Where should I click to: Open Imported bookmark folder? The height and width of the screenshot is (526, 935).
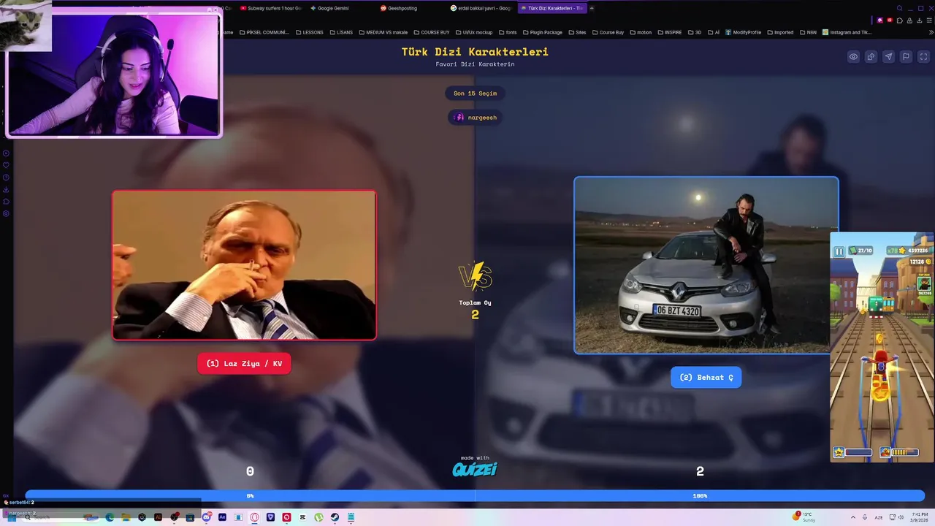tap(779, 32)
